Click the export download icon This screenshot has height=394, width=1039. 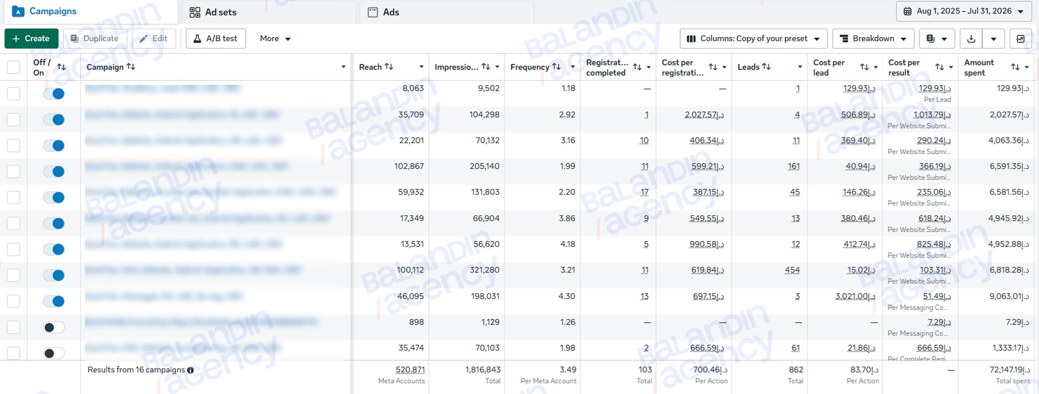tap(971, 38)
